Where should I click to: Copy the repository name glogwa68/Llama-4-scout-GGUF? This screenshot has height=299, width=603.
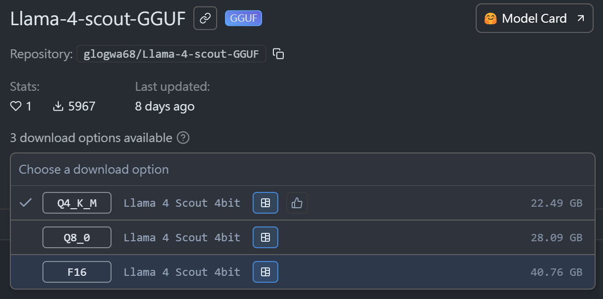point(279,54)
